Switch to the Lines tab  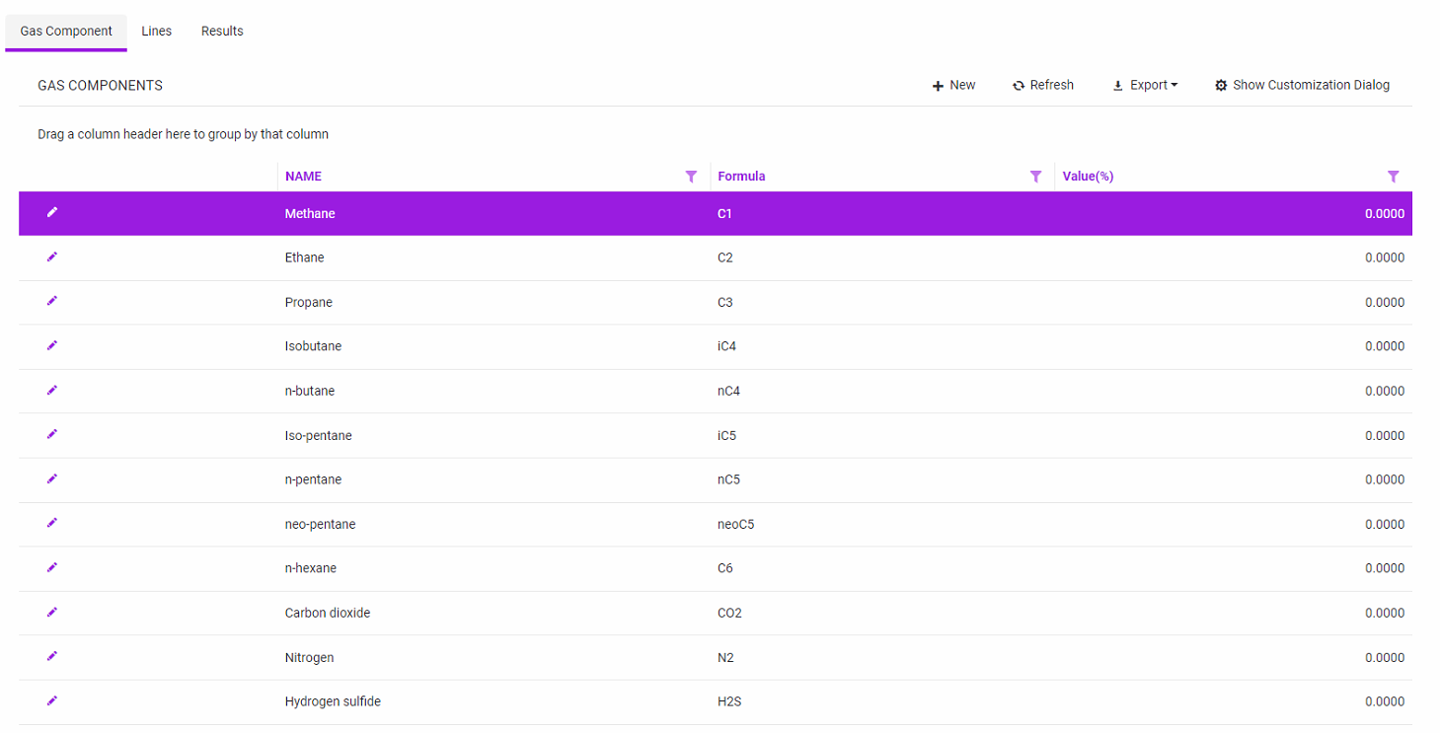point(156,32)
